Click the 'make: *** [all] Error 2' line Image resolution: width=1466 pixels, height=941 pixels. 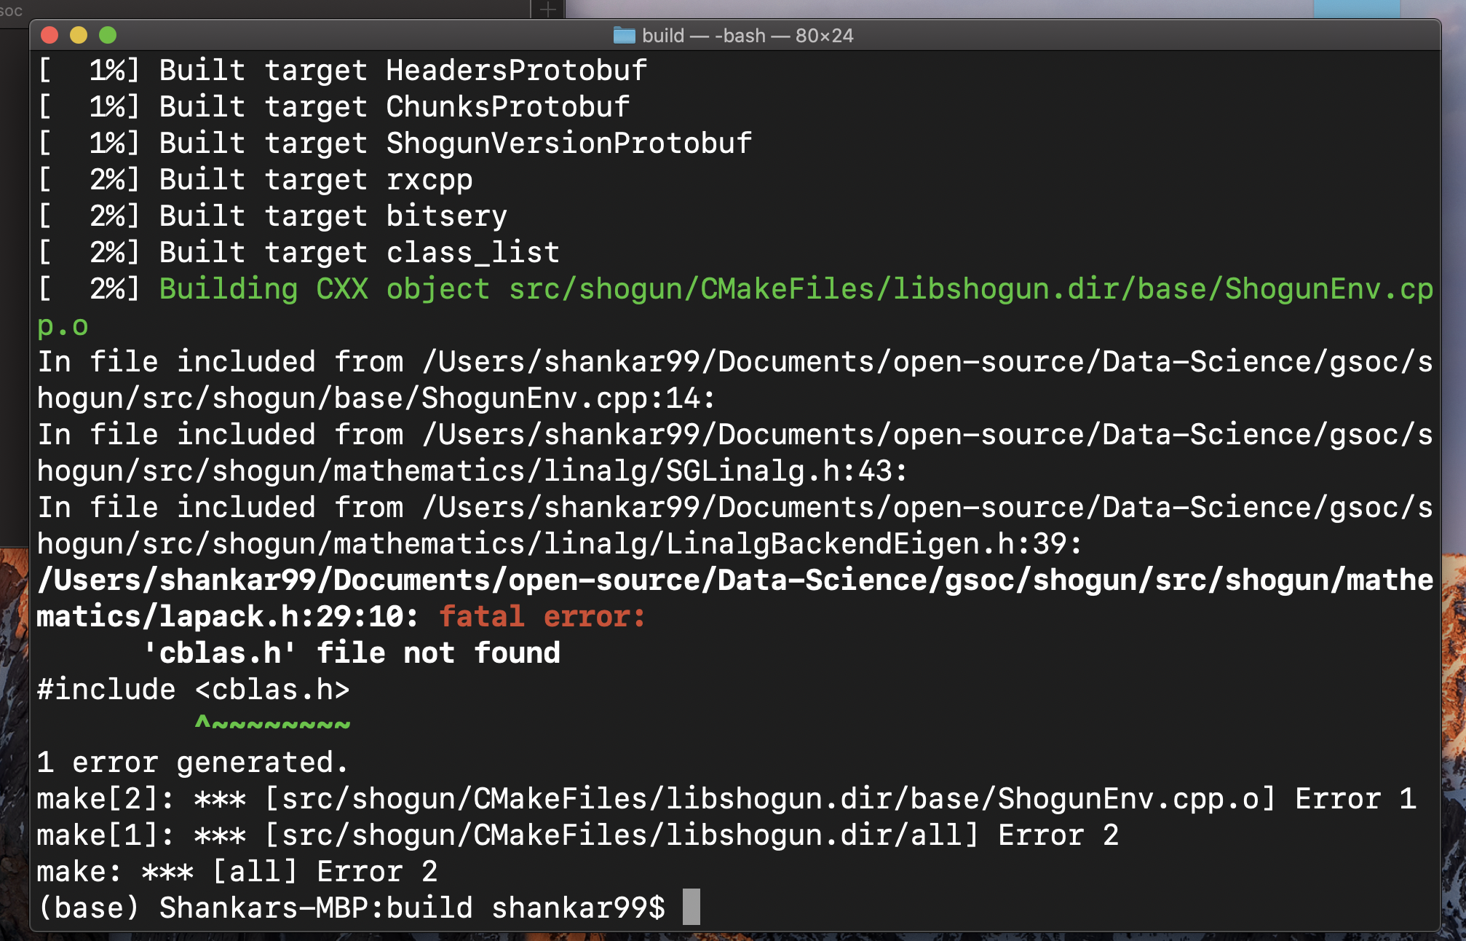point(237,871)
